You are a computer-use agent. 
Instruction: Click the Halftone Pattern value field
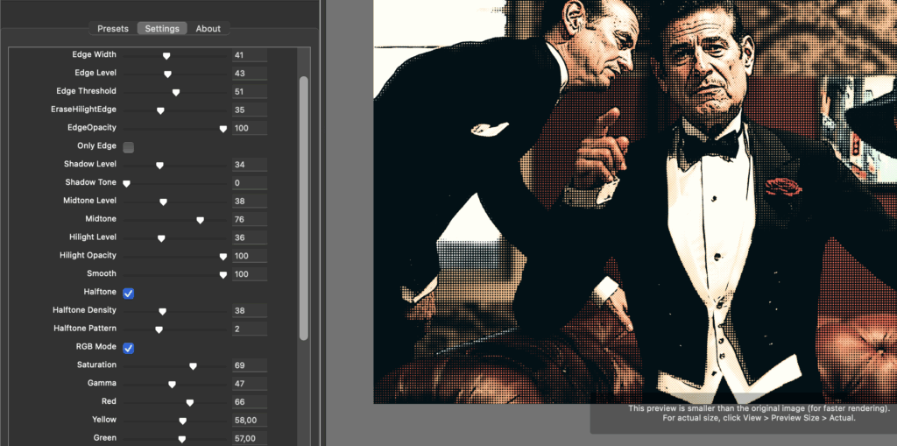250,329
